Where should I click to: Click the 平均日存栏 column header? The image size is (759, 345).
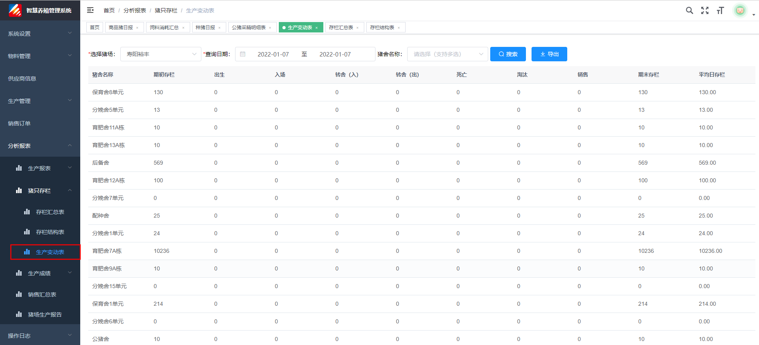pos(712,75)
